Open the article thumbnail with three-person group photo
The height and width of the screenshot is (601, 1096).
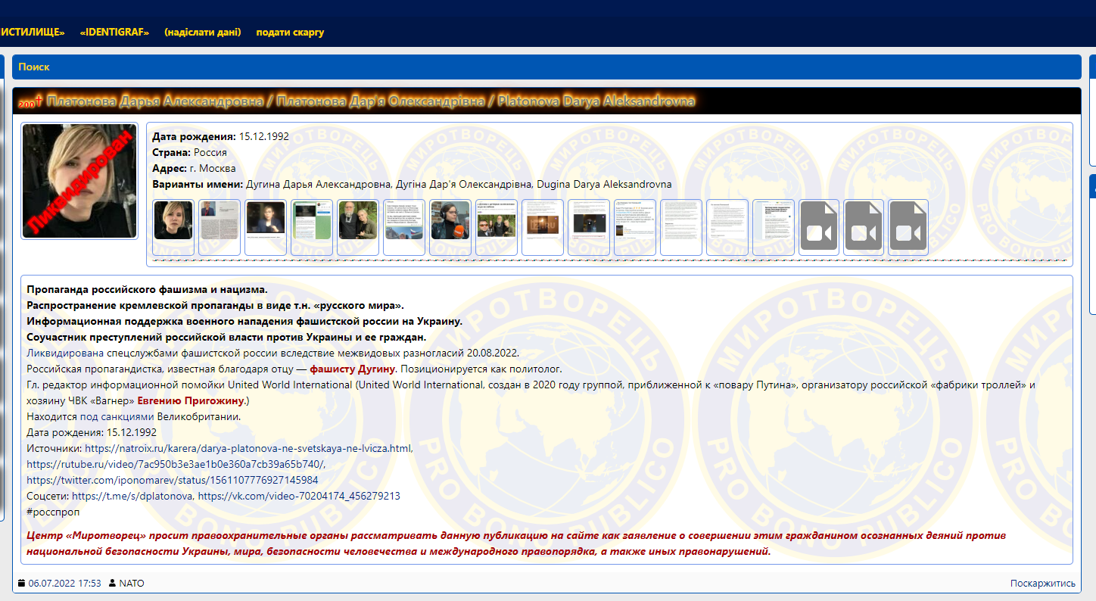coord(497,227)
